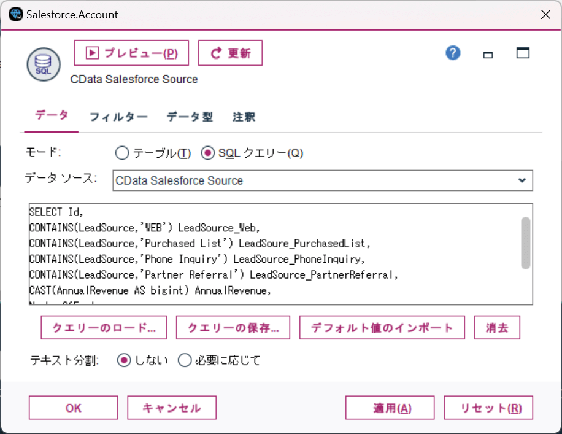Switch to the データ型 tab
This screenshot has width=562, height=434.
tap(190, 117)
